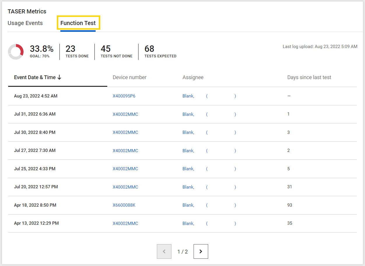This screenshot has height=266, width=365.
Task: Click the next page chevron arrow
Action: coord(201,251)
